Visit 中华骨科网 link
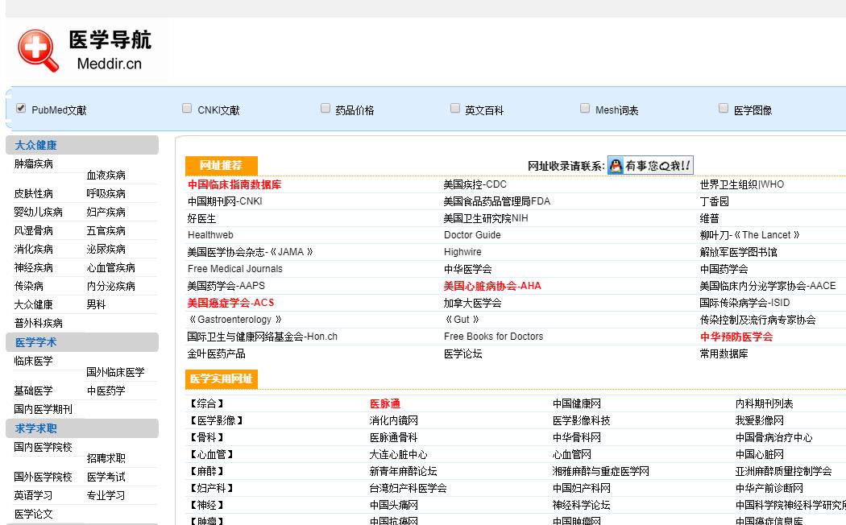 point(577,438)
